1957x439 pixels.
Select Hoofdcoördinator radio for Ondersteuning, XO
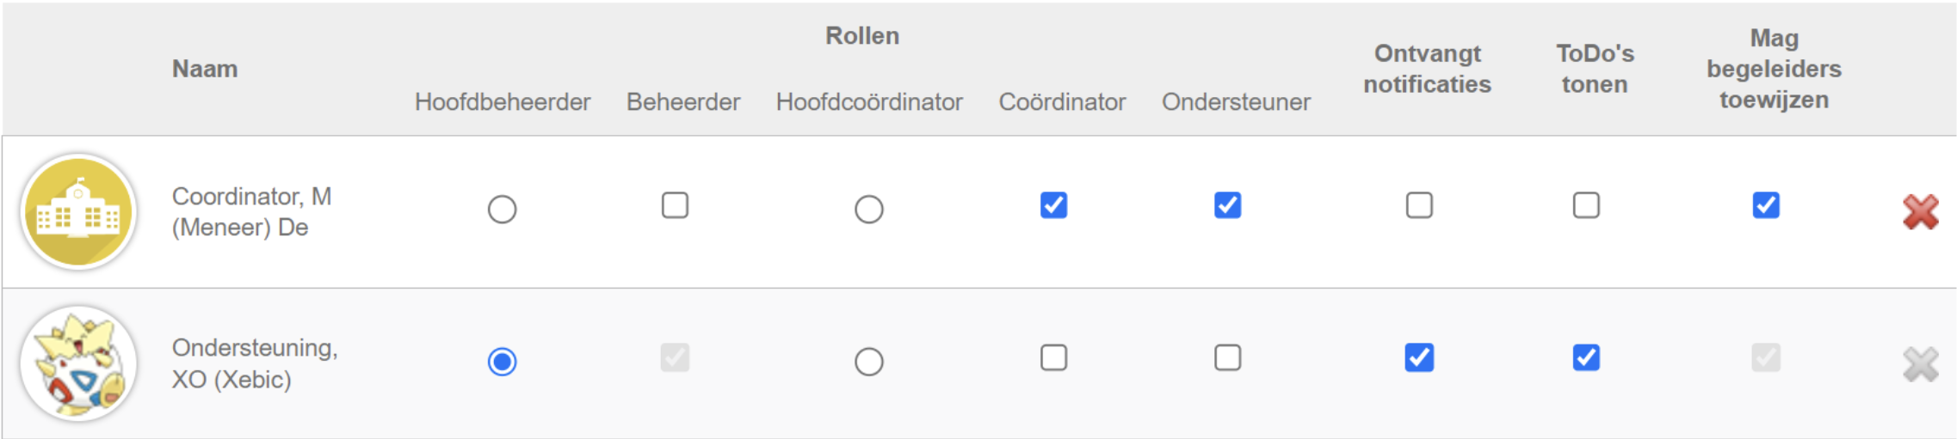(x=868, y=361)
